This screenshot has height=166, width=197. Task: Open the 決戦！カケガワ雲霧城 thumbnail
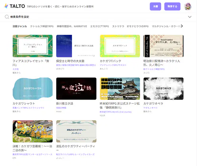point(32,131)
